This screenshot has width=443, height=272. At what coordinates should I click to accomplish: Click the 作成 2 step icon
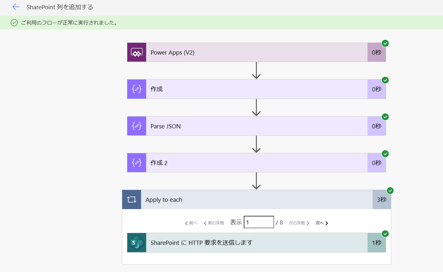(x=137, y=163)
